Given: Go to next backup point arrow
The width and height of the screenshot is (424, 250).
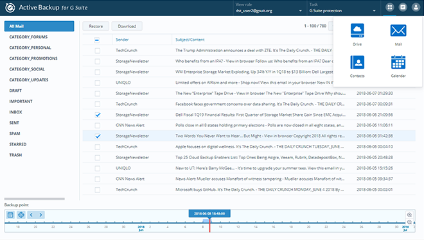Looking at the screenshot, I should click(40, 215).
